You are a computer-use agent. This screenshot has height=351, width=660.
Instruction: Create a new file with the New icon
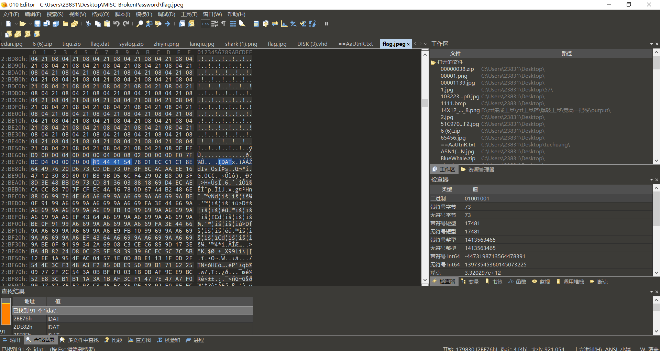coord(9,24)
